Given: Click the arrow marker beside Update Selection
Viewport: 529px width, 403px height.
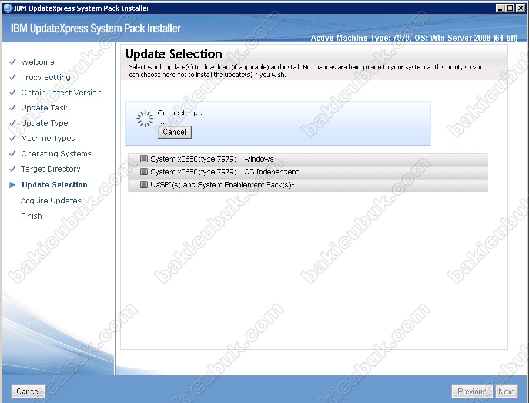Looking at the screenshot, I should [12, 184].
